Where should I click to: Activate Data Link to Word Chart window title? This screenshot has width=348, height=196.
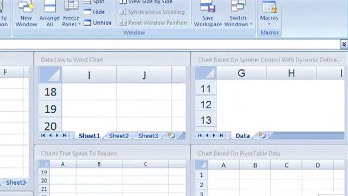pyautogui.click(x=72, y=60)
